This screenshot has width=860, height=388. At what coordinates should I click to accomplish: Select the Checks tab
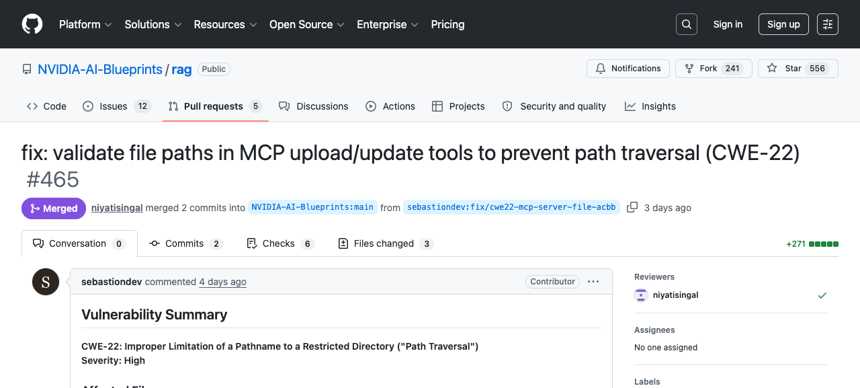click(279, 243)
